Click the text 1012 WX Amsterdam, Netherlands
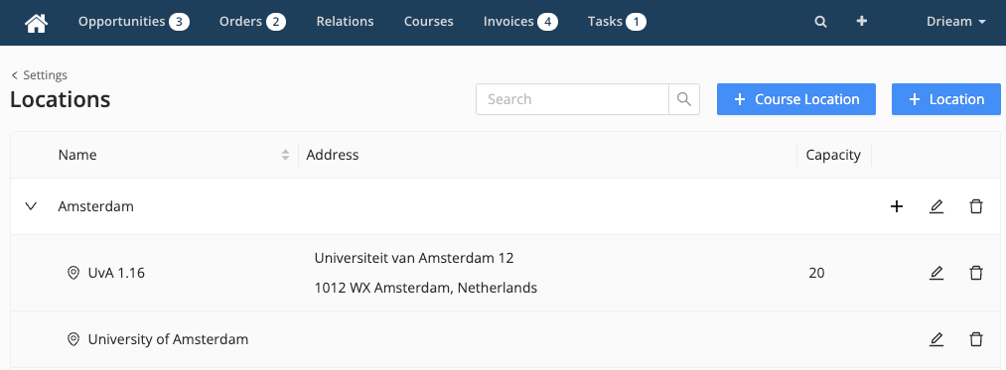This screenshot has width=1006, height=370. (x=425, y=288)
